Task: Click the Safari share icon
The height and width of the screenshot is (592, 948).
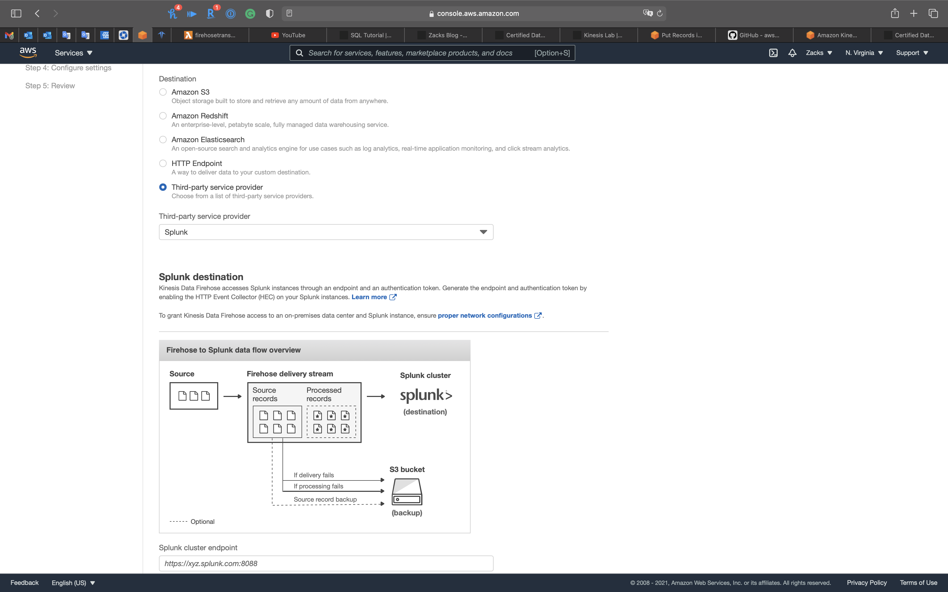Action: coord(894,13)
